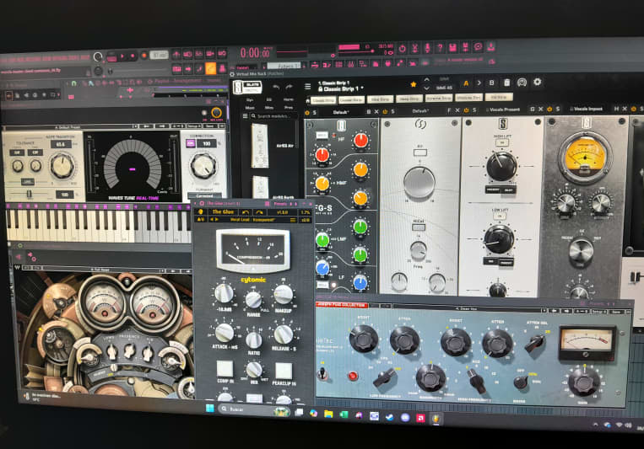Open the Vocals Present module preset dropdown

[x=505, y=110]
